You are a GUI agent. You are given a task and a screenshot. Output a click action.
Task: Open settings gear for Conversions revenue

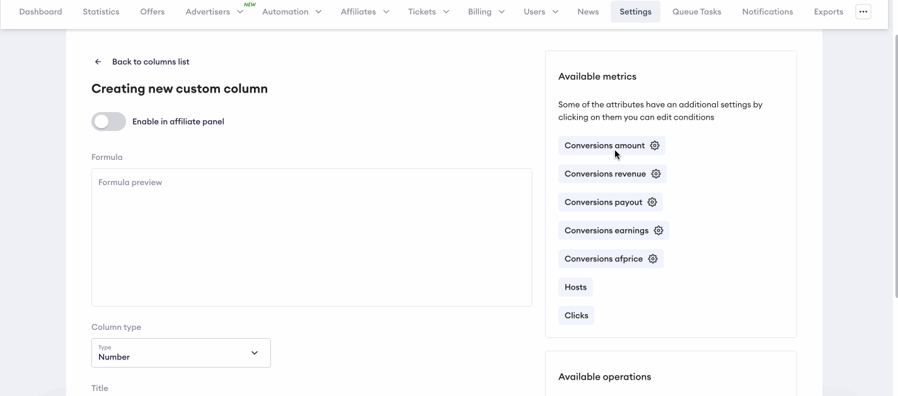coord(656,174)
